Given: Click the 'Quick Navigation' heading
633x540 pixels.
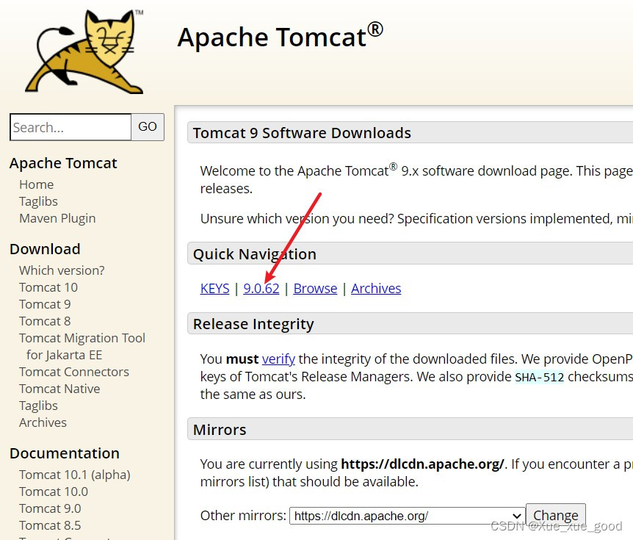Looking at the screenshot, I should pyautogui.click(x=255, y=254).
